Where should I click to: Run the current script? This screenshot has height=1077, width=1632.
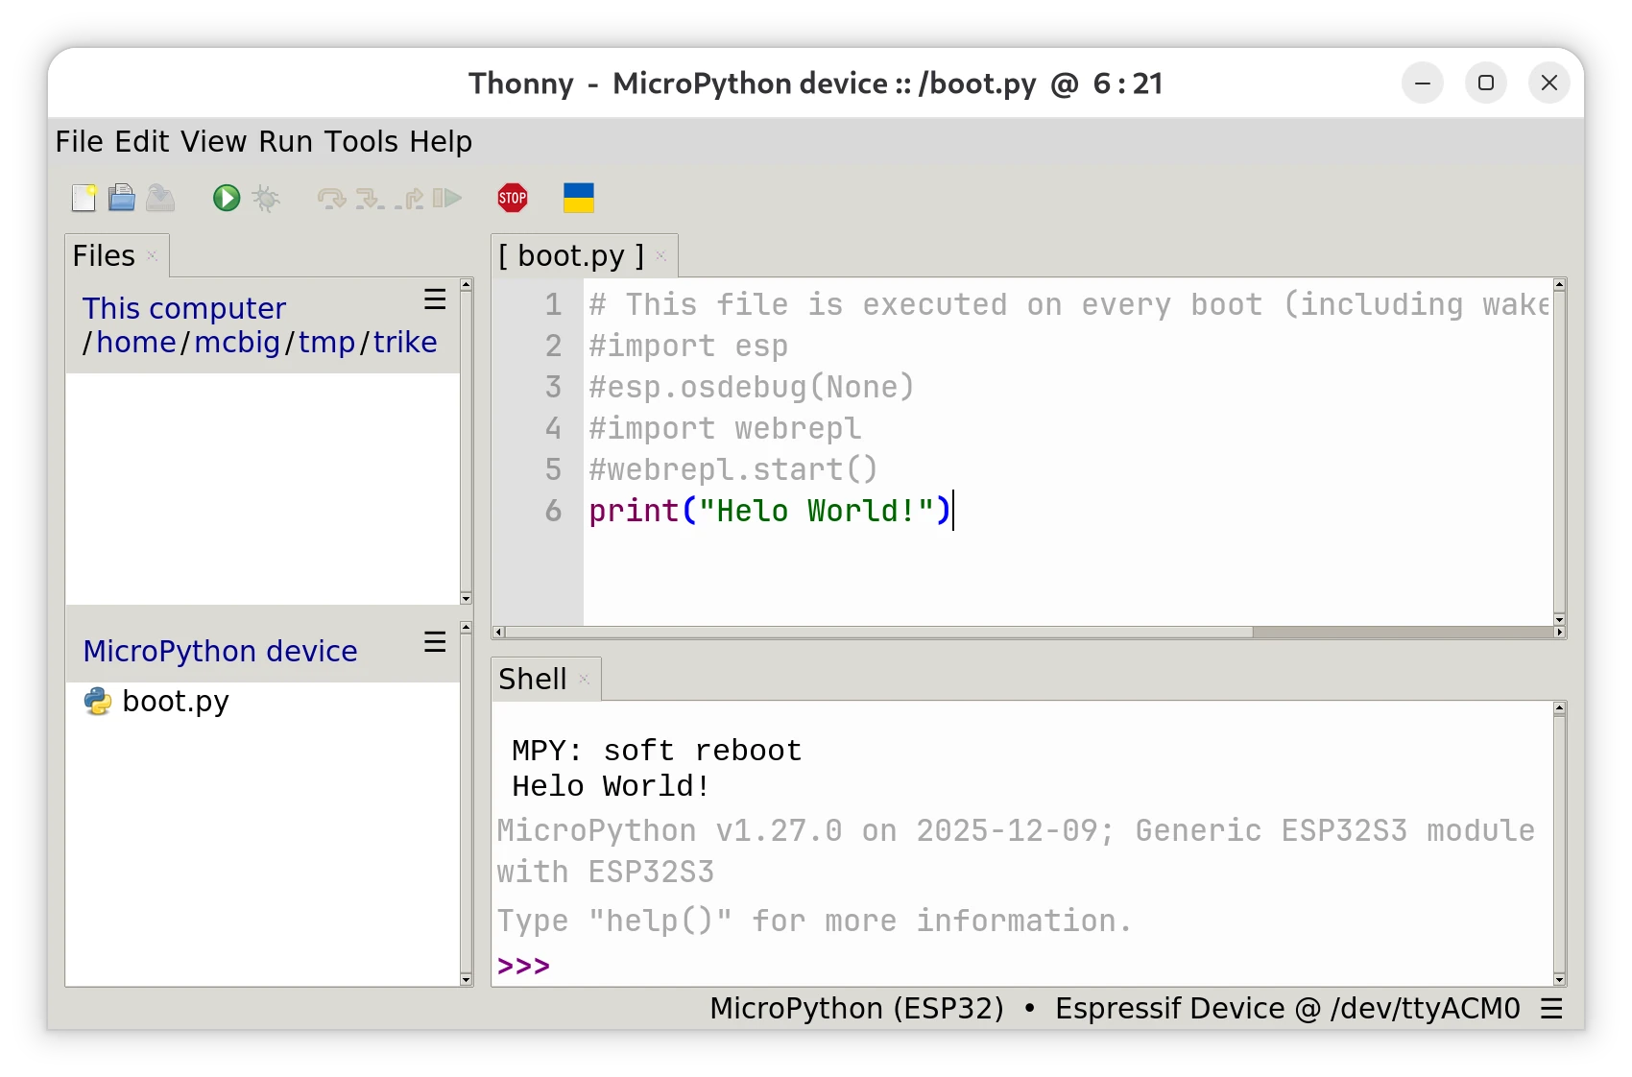click(227, 198)
